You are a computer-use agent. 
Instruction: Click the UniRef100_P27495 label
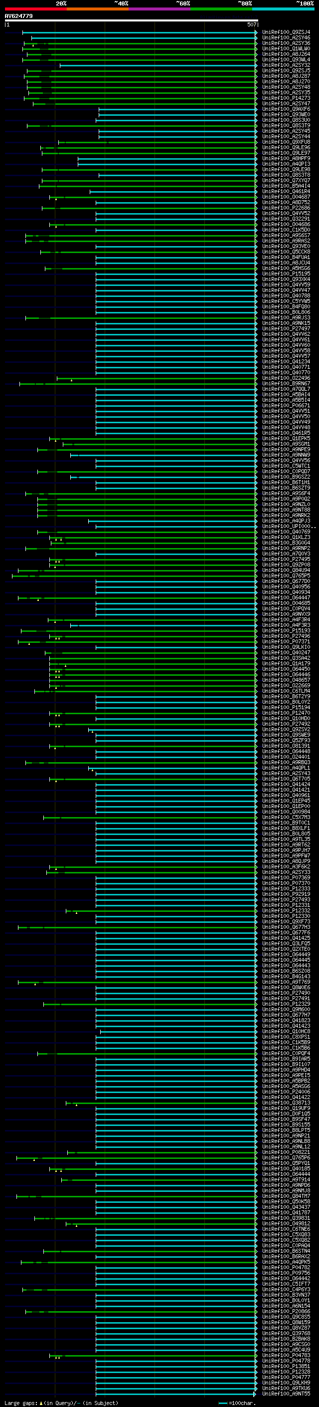pos(286,560)
